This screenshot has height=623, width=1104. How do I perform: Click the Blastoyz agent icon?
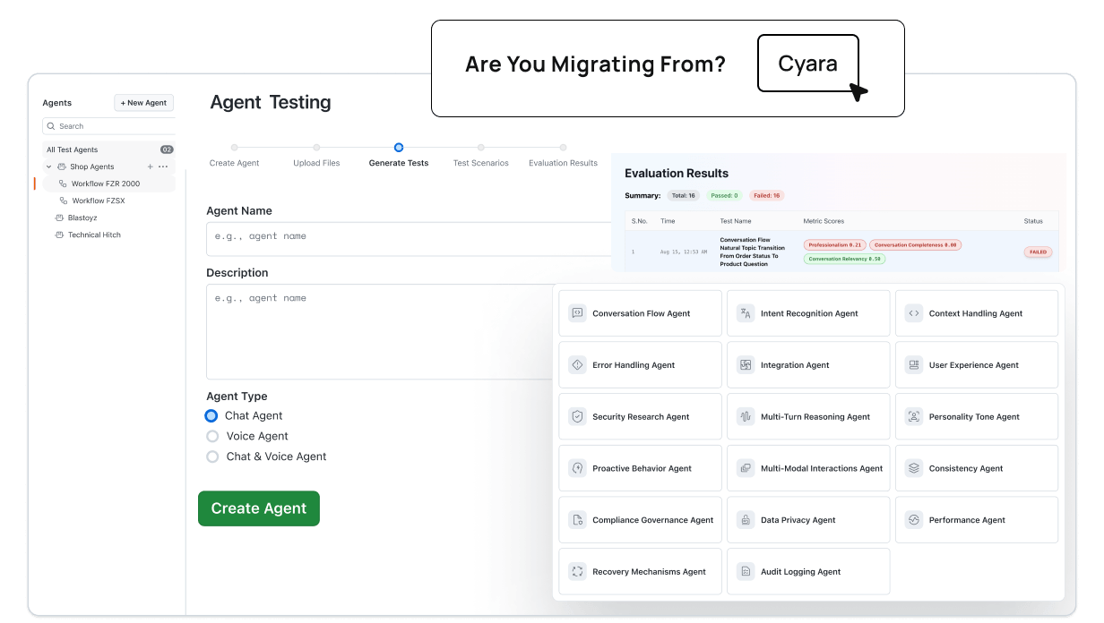coord(59,218)
